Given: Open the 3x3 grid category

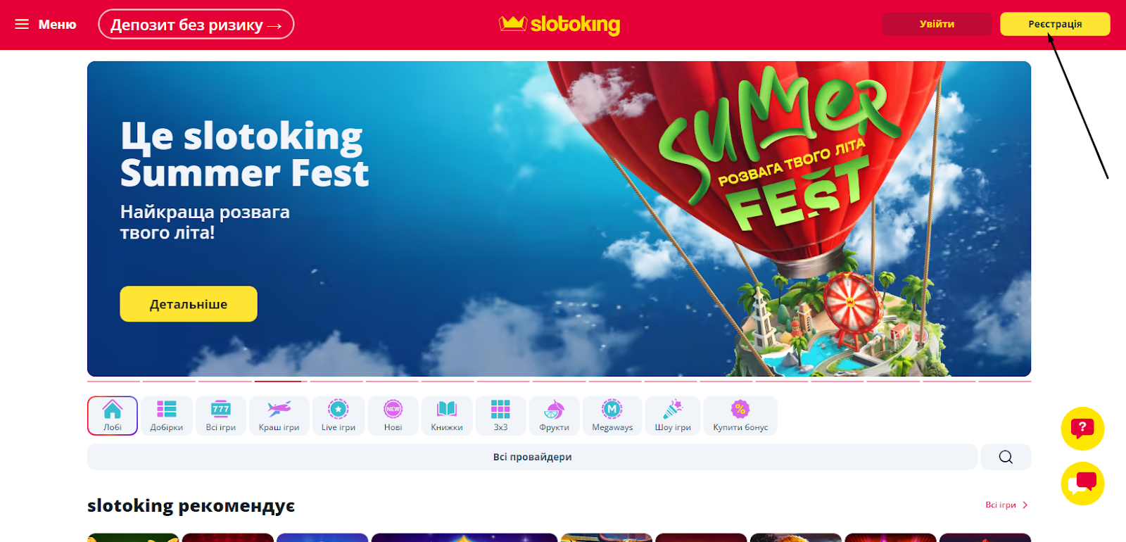Looking at the screenshot, I should (x=500, y=416).
